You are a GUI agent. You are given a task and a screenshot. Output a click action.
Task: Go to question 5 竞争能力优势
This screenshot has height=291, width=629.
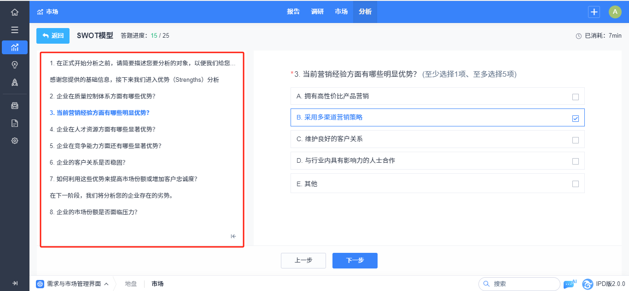point(105,146)
